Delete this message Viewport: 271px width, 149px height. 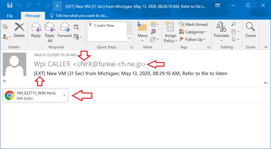pos(19,30)
